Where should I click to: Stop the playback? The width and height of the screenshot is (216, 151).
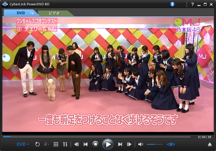[x=95, y=144]
